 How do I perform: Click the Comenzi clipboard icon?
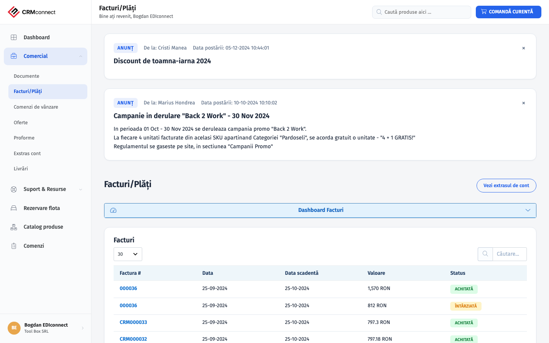click(x=14, y=246)
